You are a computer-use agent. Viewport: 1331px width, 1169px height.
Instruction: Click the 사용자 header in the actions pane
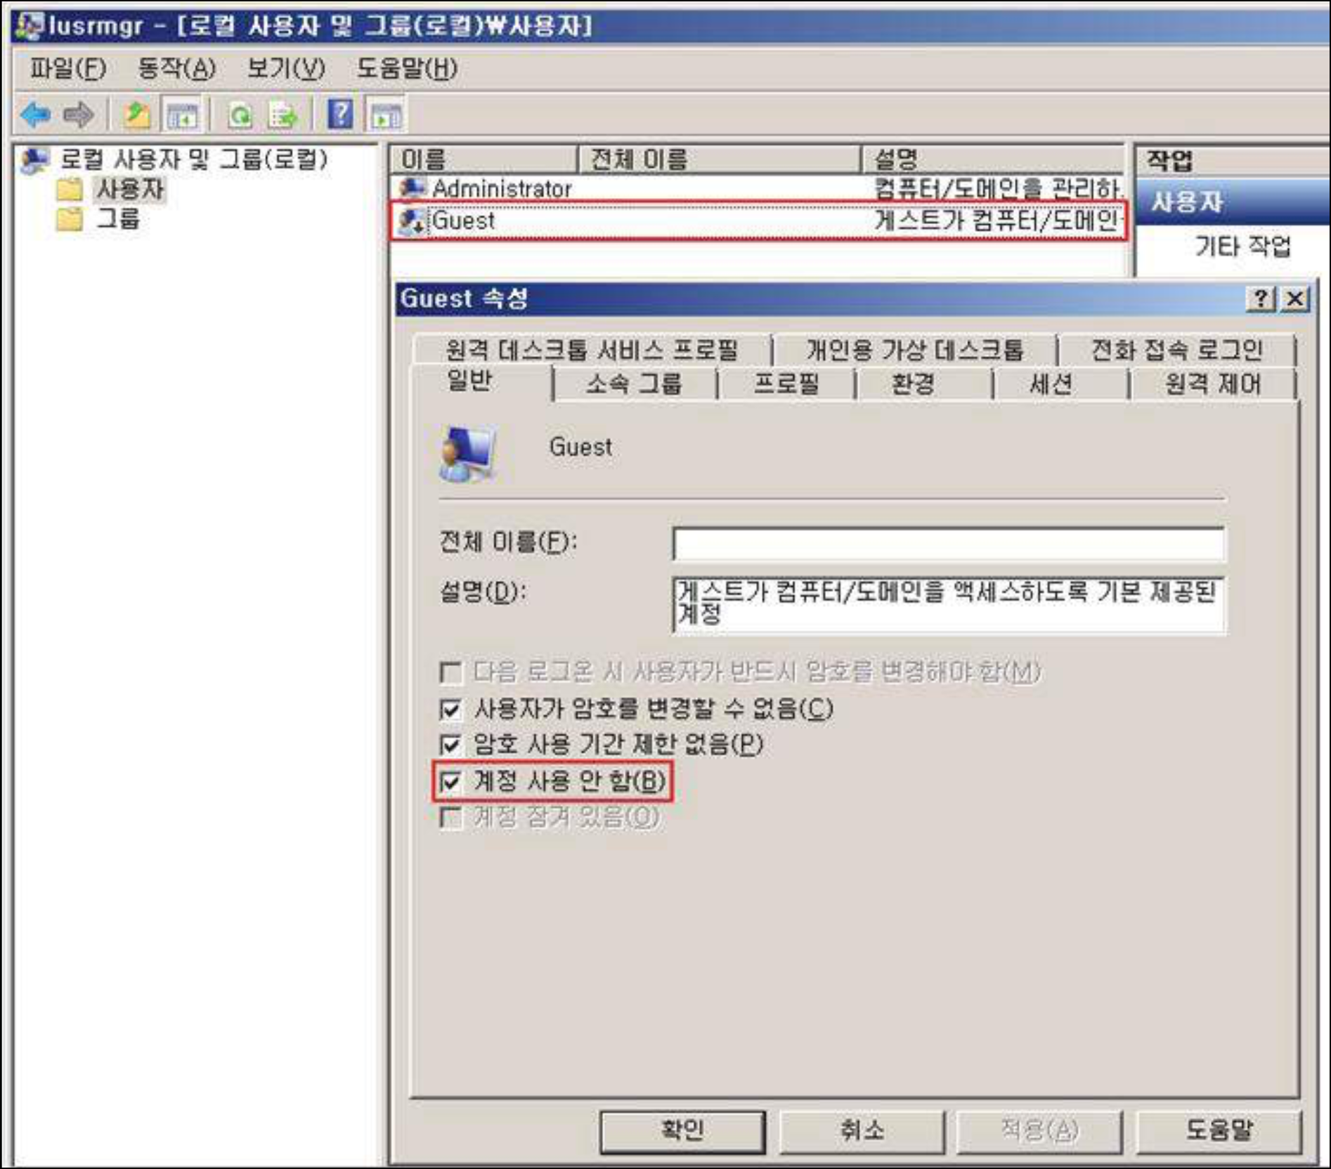(x=1233, y=202)
